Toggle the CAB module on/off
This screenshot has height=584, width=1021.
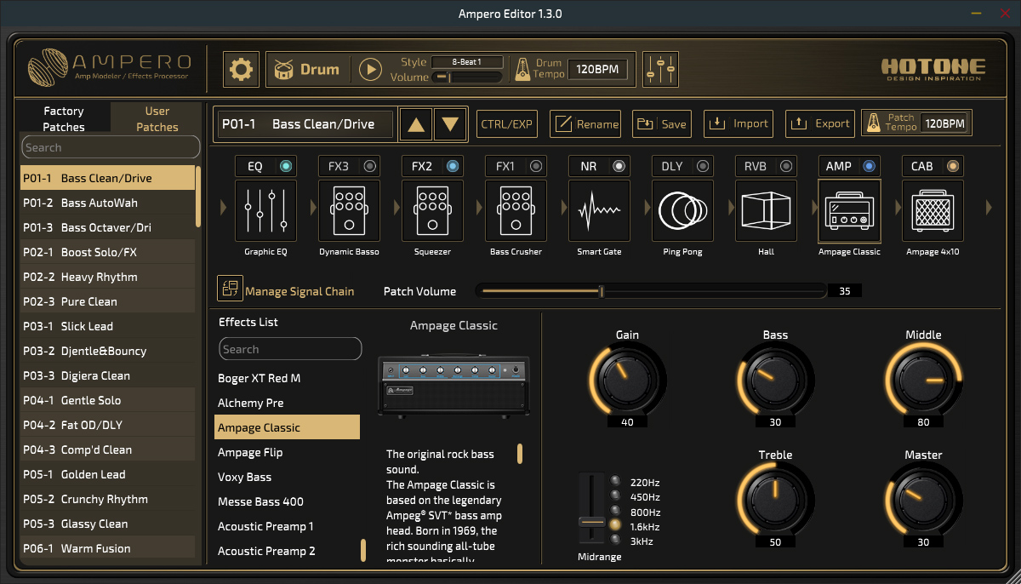coord(953,166)
